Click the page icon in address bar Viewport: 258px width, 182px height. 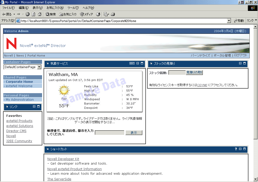click(18, 21)
